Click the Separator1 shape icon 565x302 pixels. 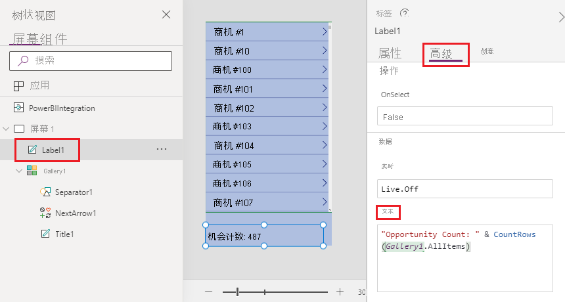click(45, 192)
